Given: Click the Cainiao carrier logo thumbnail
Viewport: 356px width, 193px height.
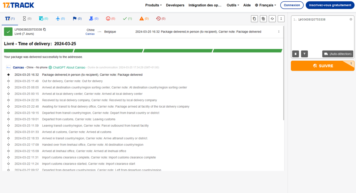Looking at the screenshot, I should pyautogui.click(x=8, y=67).
